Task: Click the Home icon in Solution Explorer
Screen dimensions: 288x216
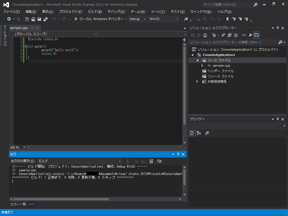Action: click(205, 35)
